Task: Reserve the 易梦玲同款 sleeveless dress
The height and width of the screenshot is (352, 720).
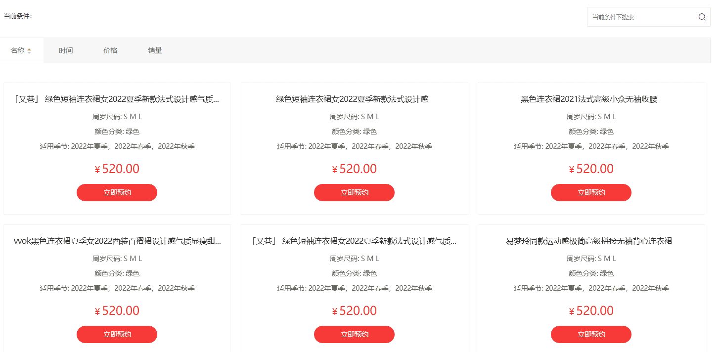Action: [591, 334]
